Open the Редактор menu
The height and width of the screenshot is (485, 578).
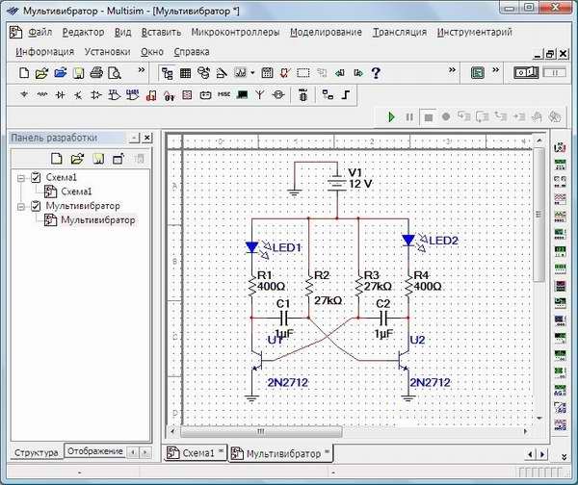pyautogui.click(x=83, y=33)
